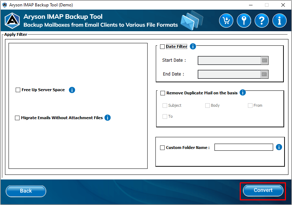
Task: Show info for Migrate Emails Without Attachment
Action: click(107, 117)
